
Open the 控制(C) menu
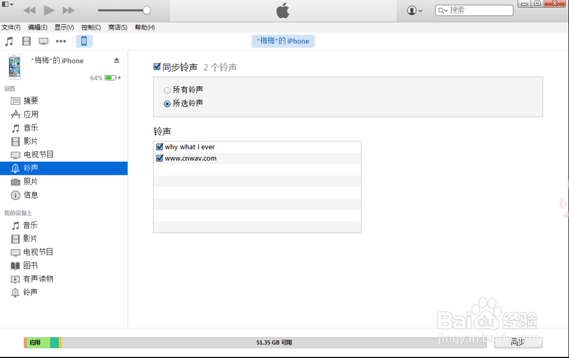(x=90, y=27)
